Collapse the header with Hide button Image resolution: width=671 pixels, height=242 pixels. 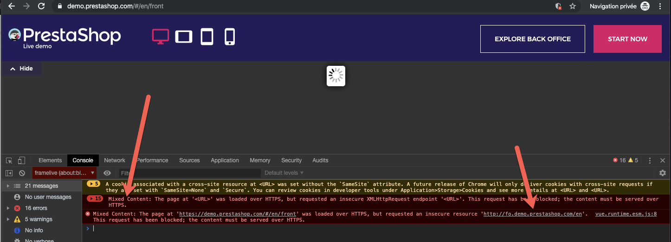tap(21, 69)
